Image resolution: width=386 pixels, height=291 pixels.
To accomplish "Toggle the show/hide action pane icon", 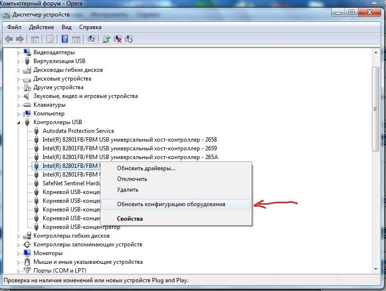I will coord(76,39).
